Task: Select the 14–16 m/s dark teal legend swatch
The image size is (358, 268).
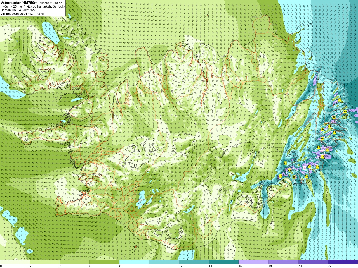Action: click(x=224, y=262)
